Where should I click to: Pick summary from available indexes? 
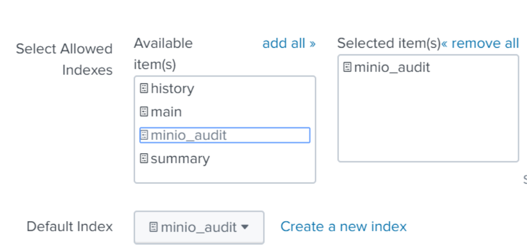pos(180,159)
